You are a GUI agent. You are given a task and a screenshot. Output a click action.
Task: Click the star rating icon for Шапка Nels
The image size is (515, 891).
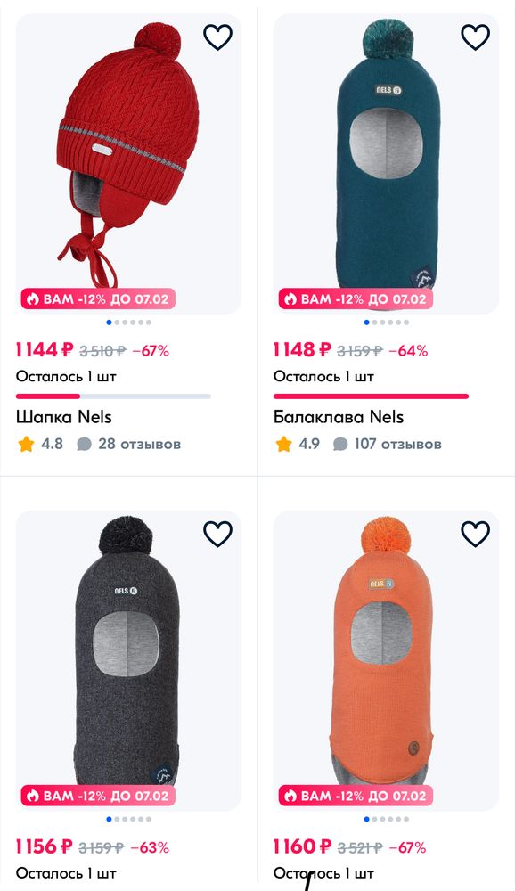(x=25, y=443)
